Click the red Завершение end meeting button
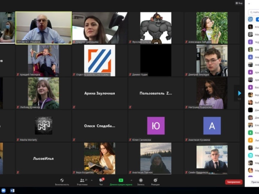Image resolution: width=259 pixels, height=194 pixels. pyautogui.click(x=234, y=182)
